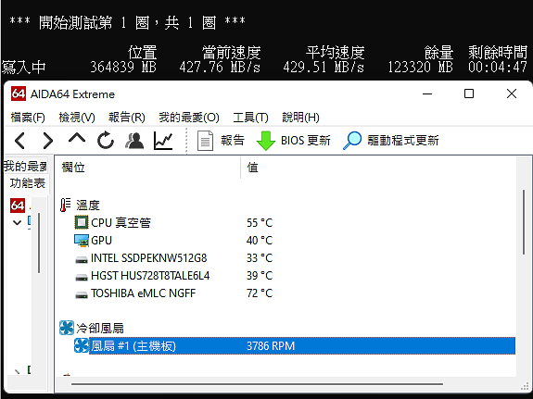Open the 報告(R) menu
The height and width of the screenshot is (399, 533).
(x=127, y=118)
